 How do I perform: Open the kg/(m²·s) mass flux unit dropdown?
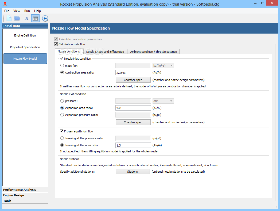pos(163,66)
